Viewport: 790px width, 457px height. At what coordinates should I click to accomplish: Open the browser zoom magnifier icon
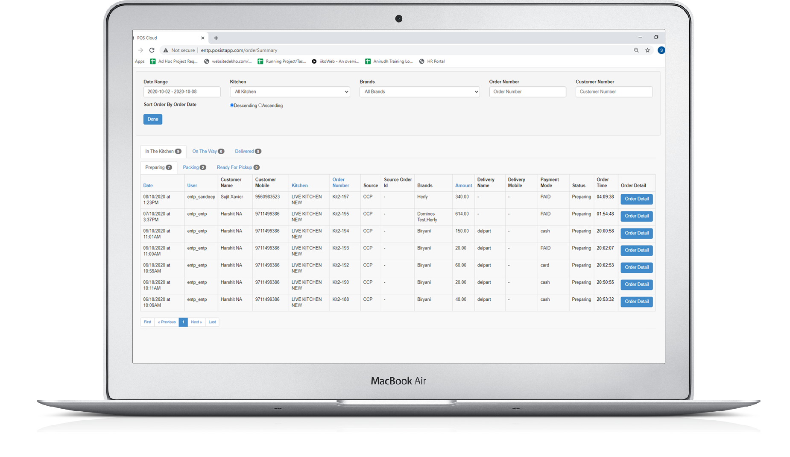tap(636, 50)
